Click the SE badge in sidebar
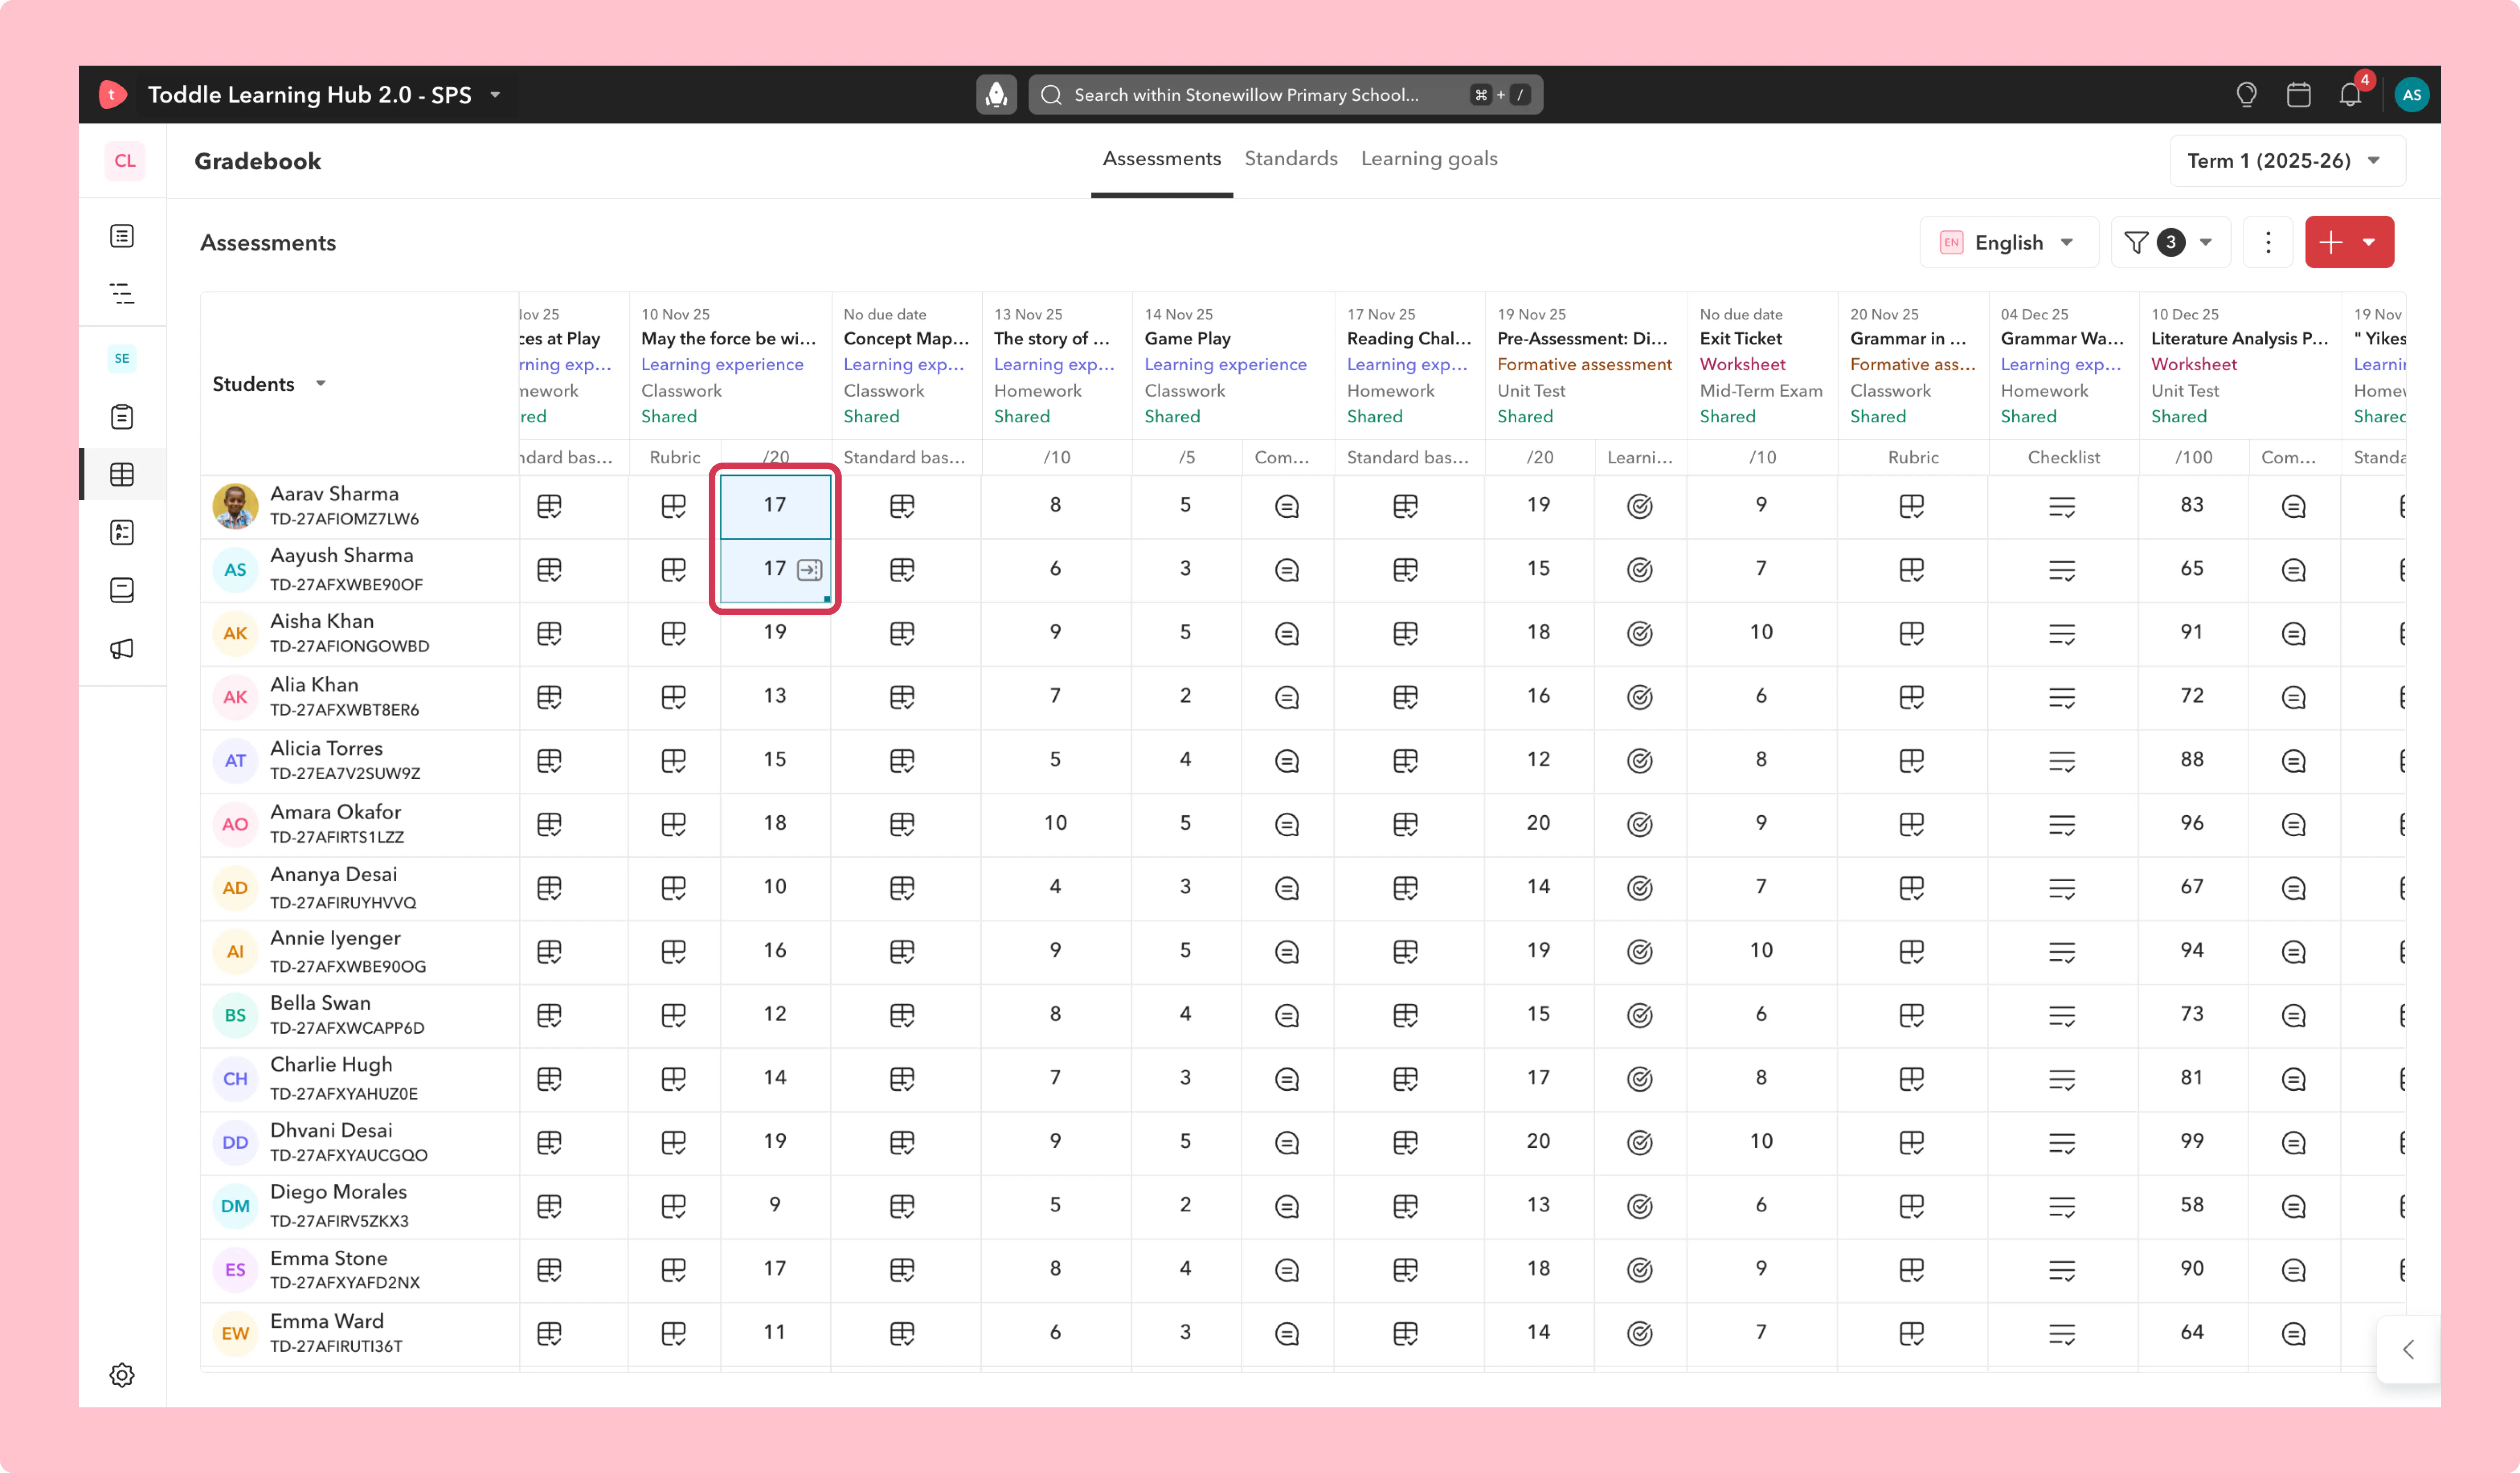This screenshot has height=1473, width=2520. pyautogui.click(x=122, y=358)
